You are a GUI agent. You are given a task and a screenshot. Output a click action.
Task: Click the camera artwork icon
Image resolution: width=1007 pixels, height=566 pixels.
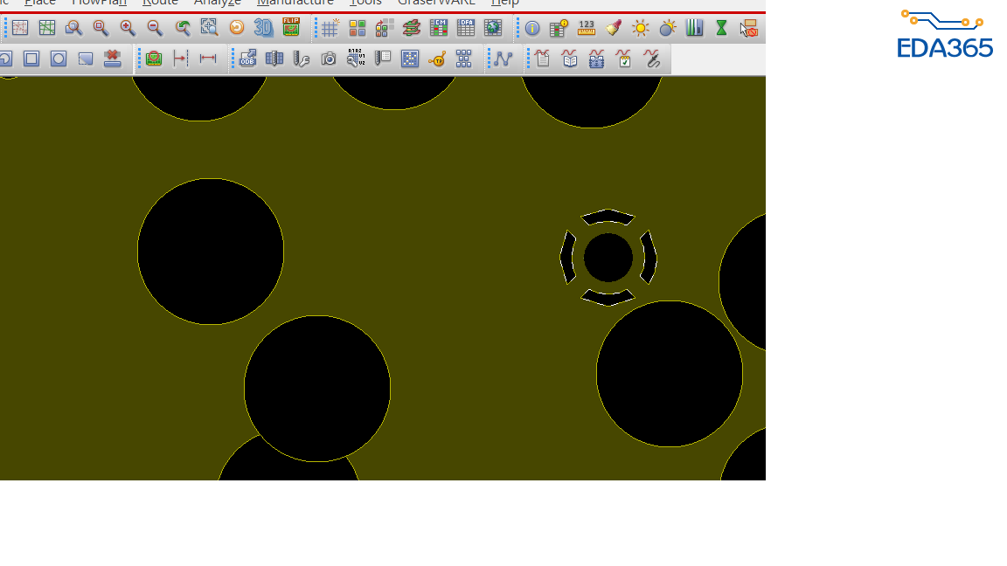329,59
